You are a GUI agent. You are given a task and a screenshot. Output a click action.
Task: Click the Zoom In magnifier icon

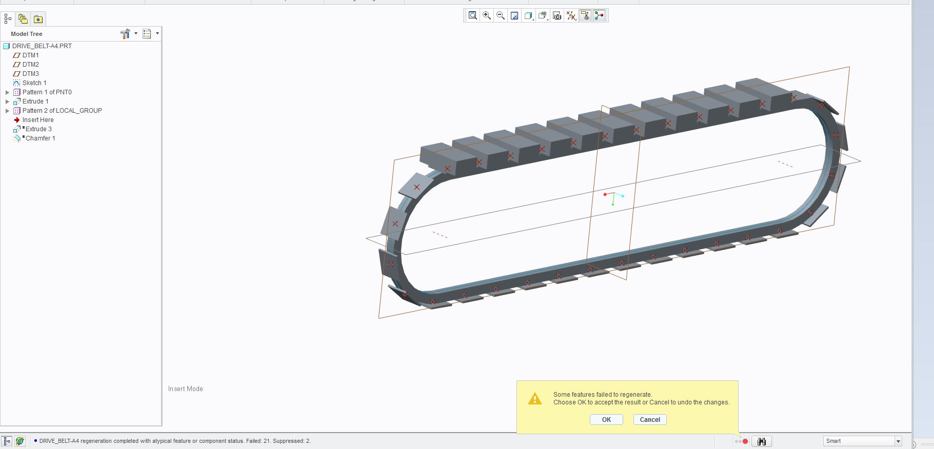coord(487,16)
